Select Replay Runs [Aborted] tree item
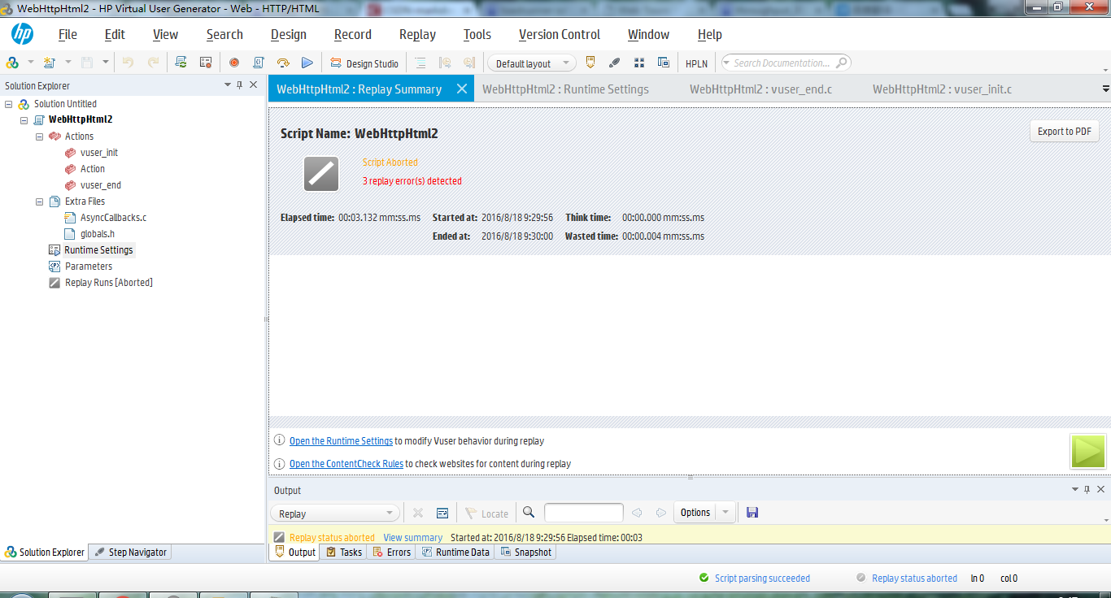The width and height of the screenshot is (1111, 598). [x=109, y=283]
